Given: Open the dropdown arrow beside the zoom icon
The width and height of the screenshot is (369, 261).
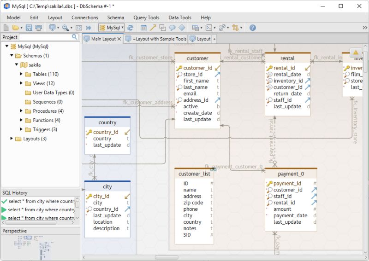Looking at the screenshot, I should [71, 28].
